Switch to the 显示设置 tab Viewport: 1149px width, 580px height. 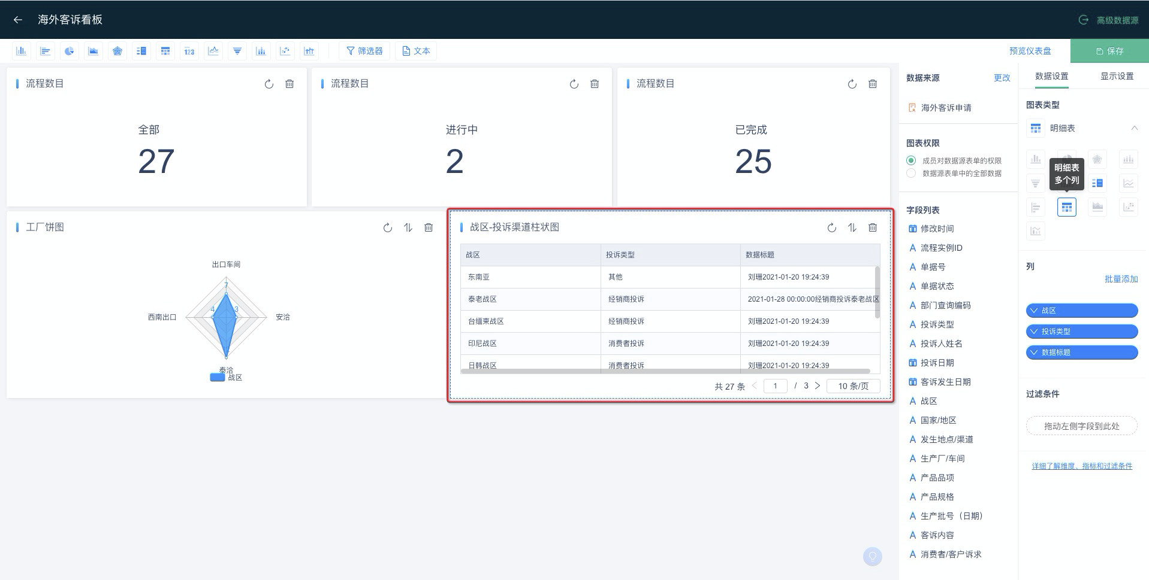coord(1117,76)
